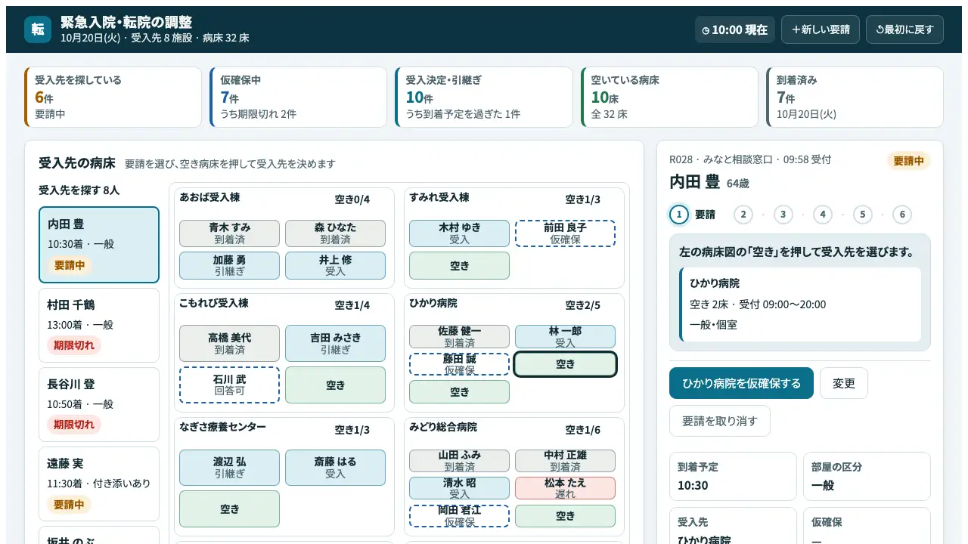Image resolution: width=968 pixels, height=544 pixels.
Task: Open the "受入決定・引継ぎ" summary card
Action: 484,97
